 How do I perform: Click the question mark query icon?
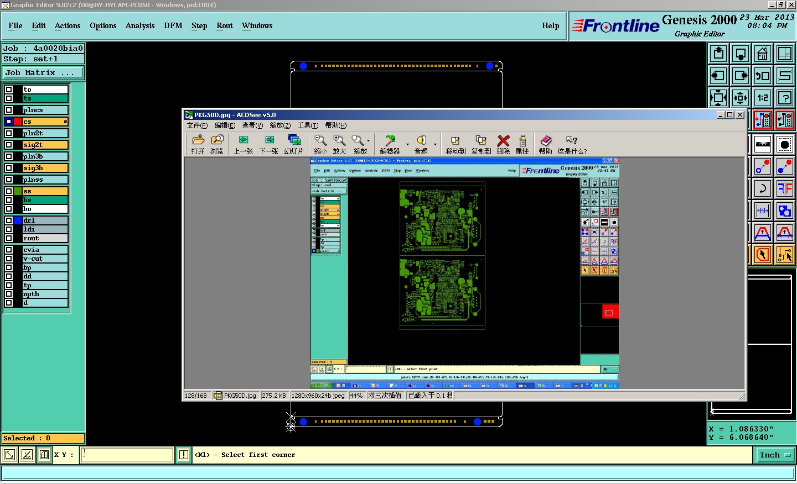tap(785, 98)
